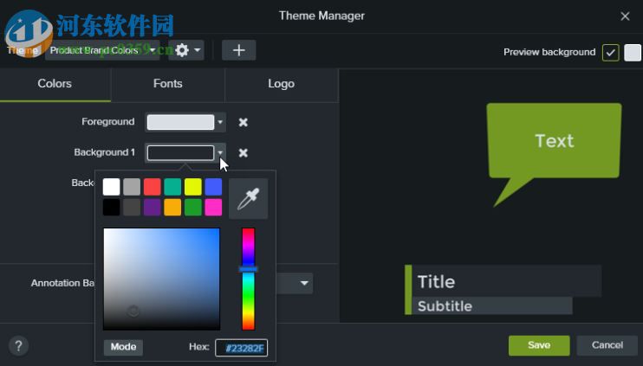The image size is (643, 366).
Task: Click the hue slider handle
Action: pos(248,269)
